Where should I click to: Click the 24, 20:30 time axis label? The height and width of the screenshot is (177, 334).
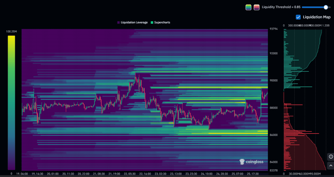222,174
